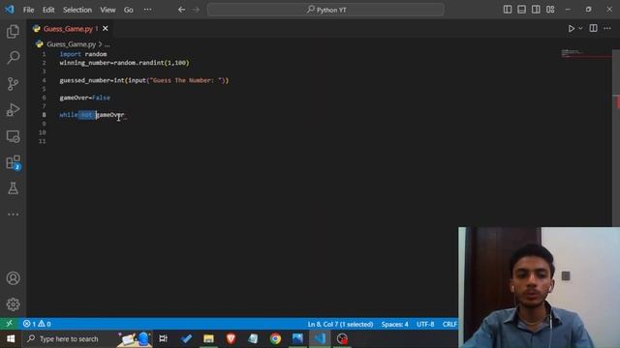Click the 'while' keyword on line 8
This screenshot has height=348, width=620.
[x=69, y=115]
